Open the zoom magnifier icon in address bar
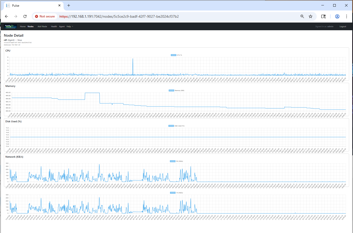The width and height of the screenshot is (353, 233). click(302, 16)
